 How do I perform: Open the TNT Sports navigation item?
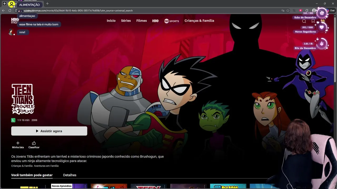click(171, 21)
